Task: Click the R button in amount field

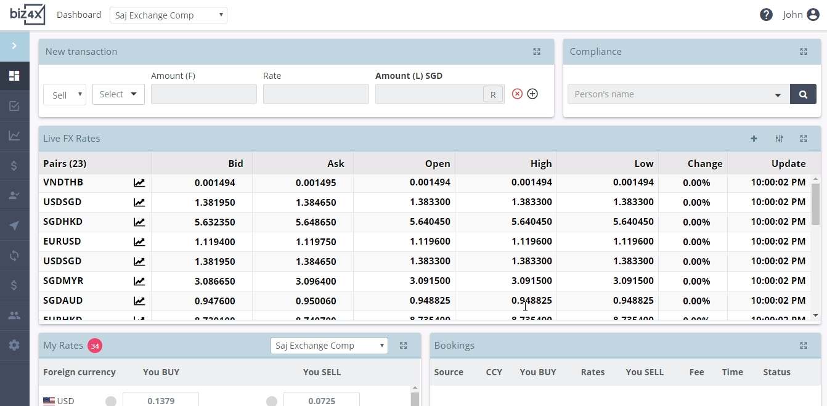Action: click(493, 95)
